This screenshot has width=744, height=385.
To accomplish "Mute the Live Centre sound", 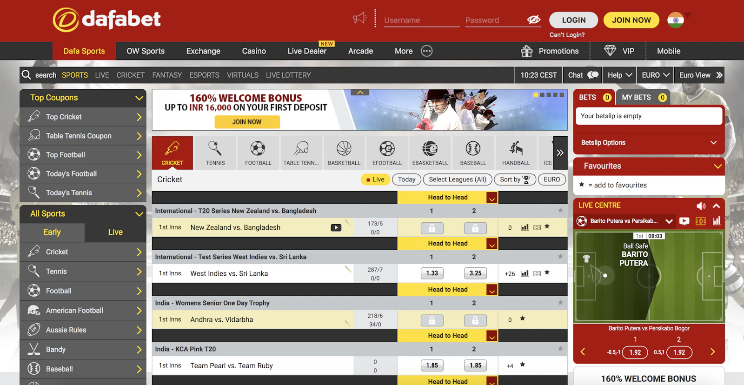I will click(701, 206).
